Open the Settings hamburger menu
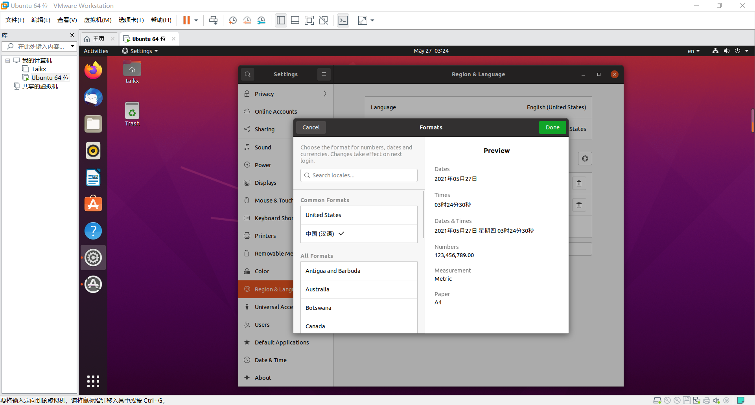 [324, 74]
